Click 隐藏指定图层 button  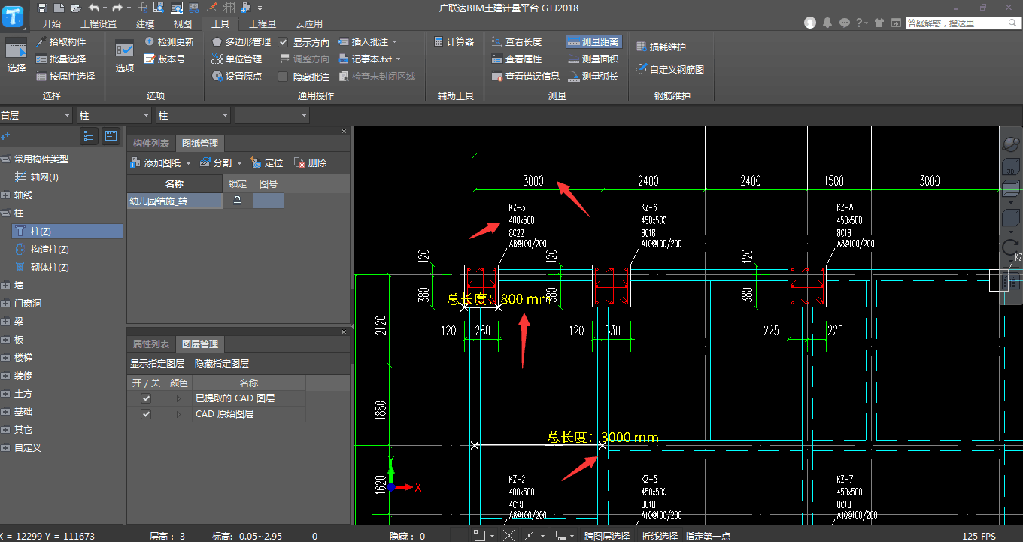[x=222, y=363]
